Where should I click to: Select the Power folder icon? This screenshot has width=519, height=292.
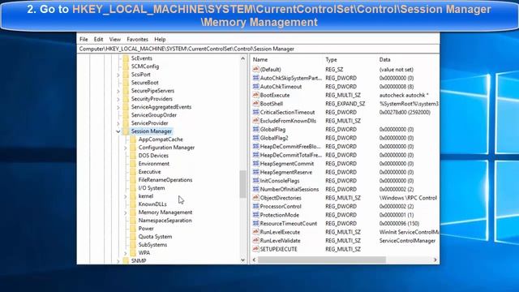[133, 229]
